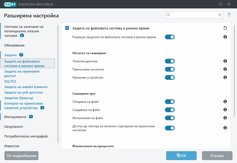Show info for Отваряне на файл setting
Image resolution: width=237 pixels, height=163 pixels.
click(225, 101)
